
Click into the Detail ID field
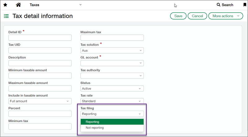(x=40, y=38)
